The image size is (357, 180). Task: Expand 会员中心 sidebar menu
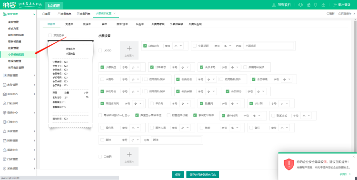coord(18,94)
